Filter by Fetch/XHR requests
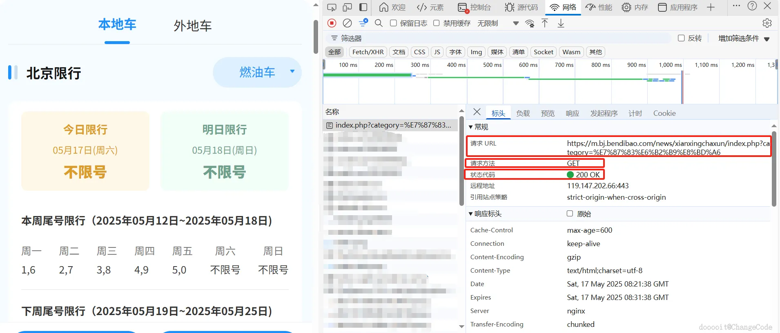780x333 pixels. (x=368, y=52)
